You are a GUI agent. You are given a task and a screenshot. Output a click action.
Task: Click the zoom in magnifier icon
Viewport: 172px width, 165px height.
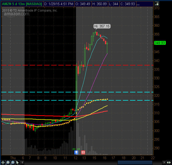8,162
